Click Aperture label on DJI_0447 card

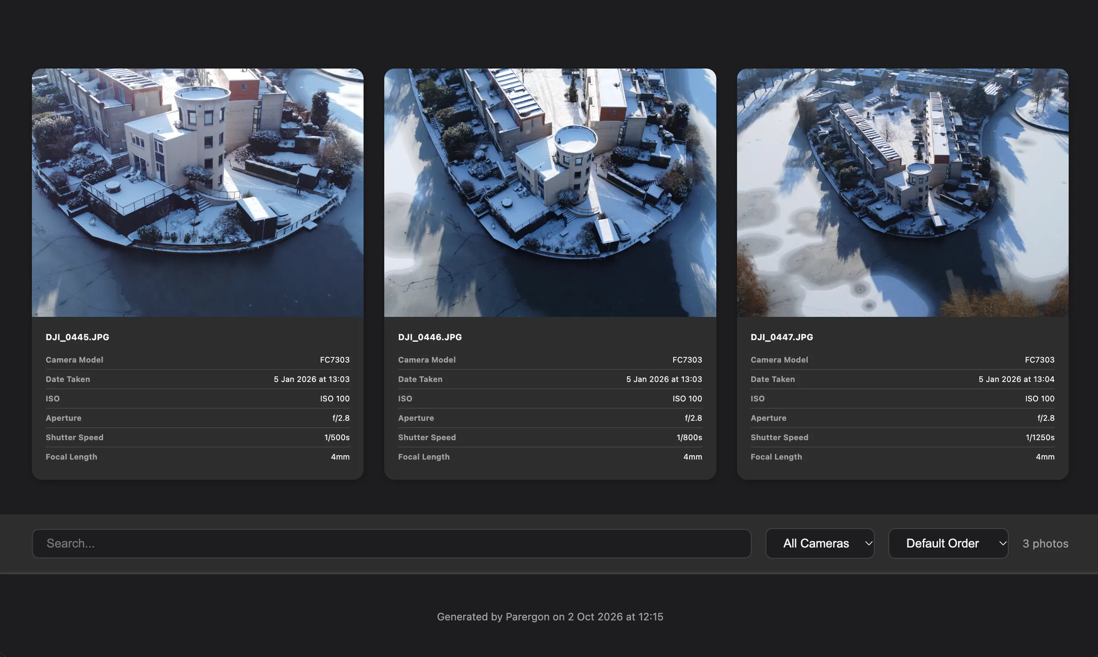[768, 418]
